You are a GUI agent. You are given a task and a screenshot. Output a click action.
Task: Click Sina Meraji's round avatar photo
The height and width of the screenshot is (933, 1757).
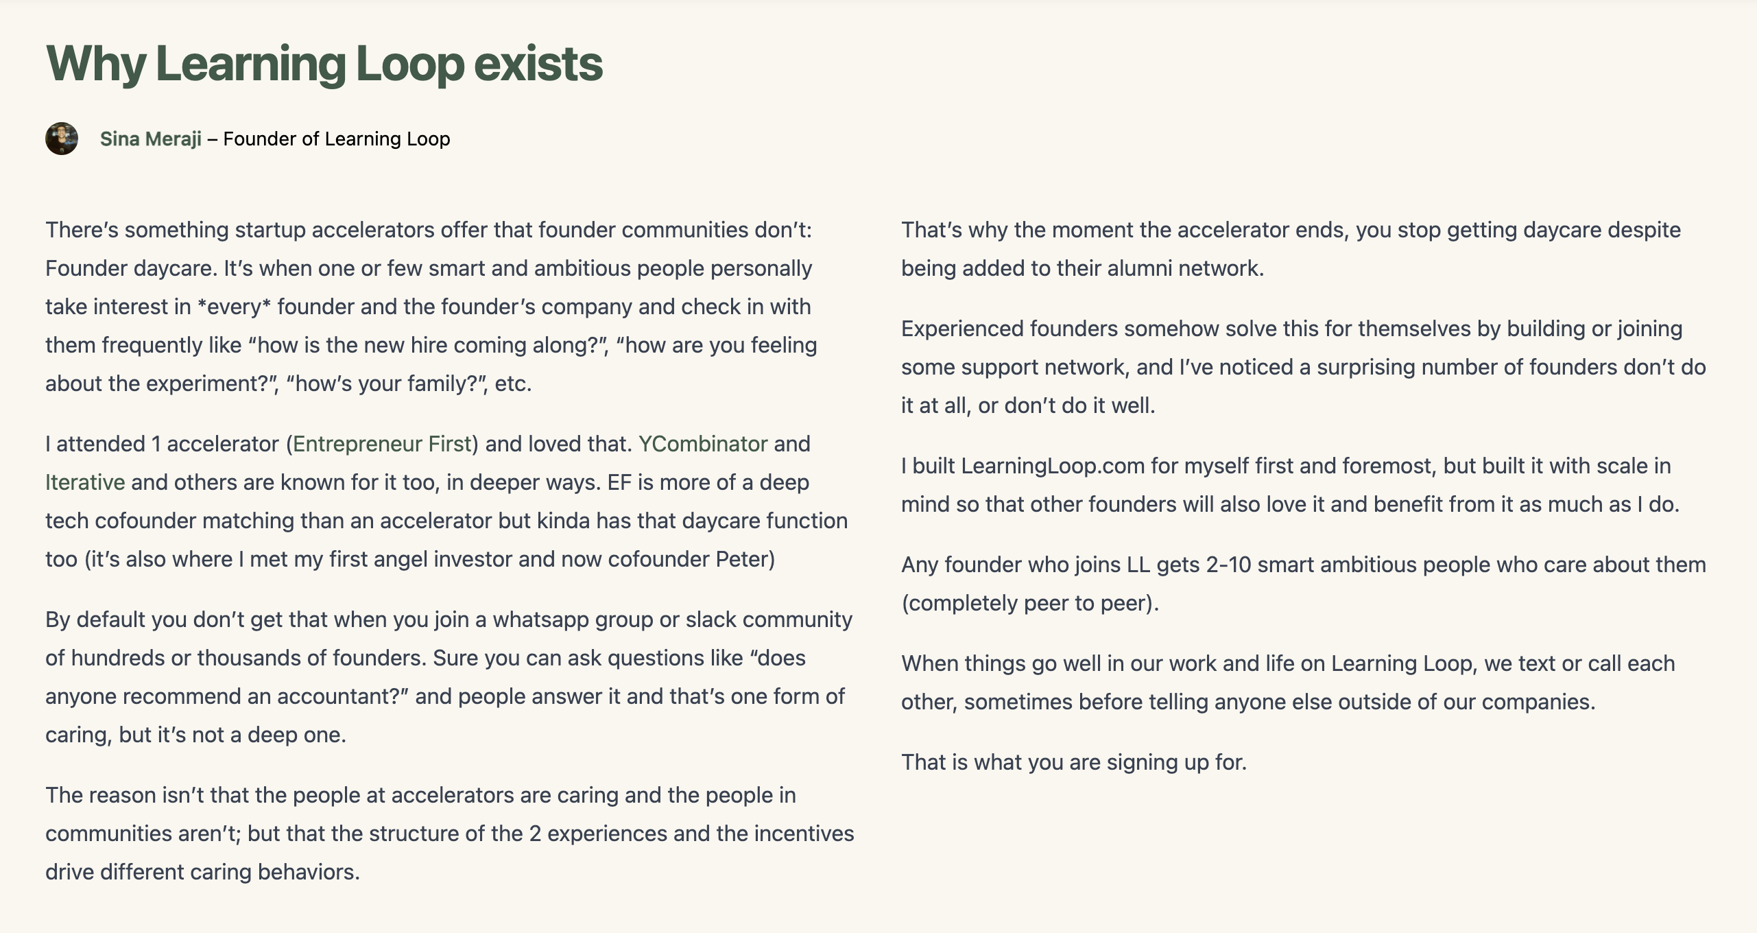[62, 139]
